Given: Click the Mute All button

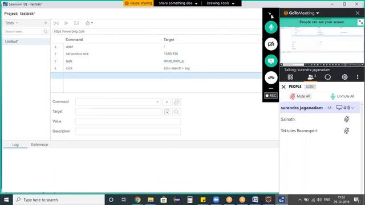Looking at the screenshot, I should click(x=300, y=96).
